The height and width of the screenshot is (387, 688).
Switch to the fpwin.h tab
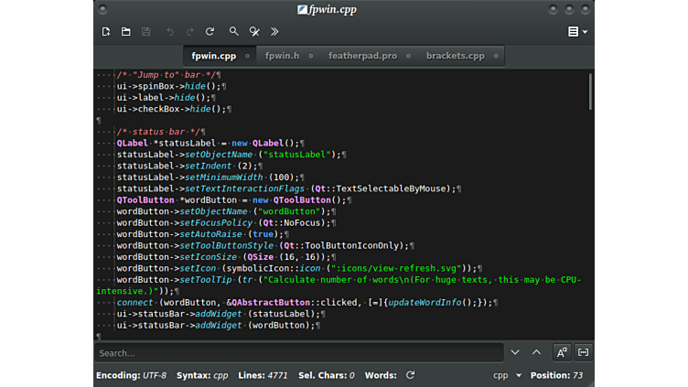pyautogui.click(x=282, y=56)
